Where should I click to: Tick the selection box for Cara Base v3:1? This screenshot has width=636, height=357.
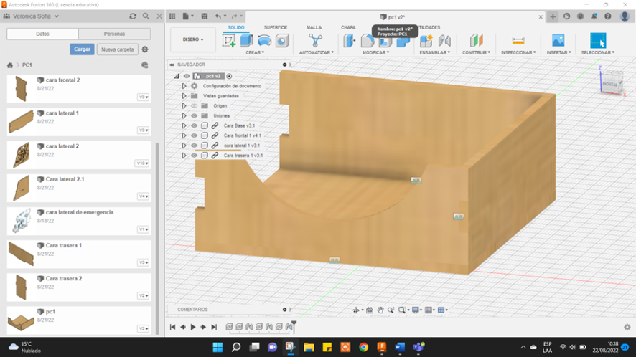click(x=205, y=125)
